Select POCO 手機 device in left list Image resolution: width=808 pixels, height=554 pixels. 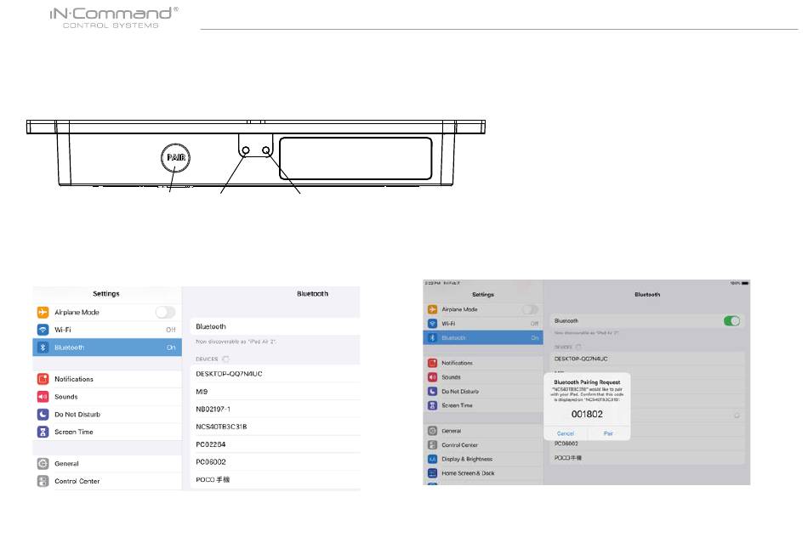point(276,479)
